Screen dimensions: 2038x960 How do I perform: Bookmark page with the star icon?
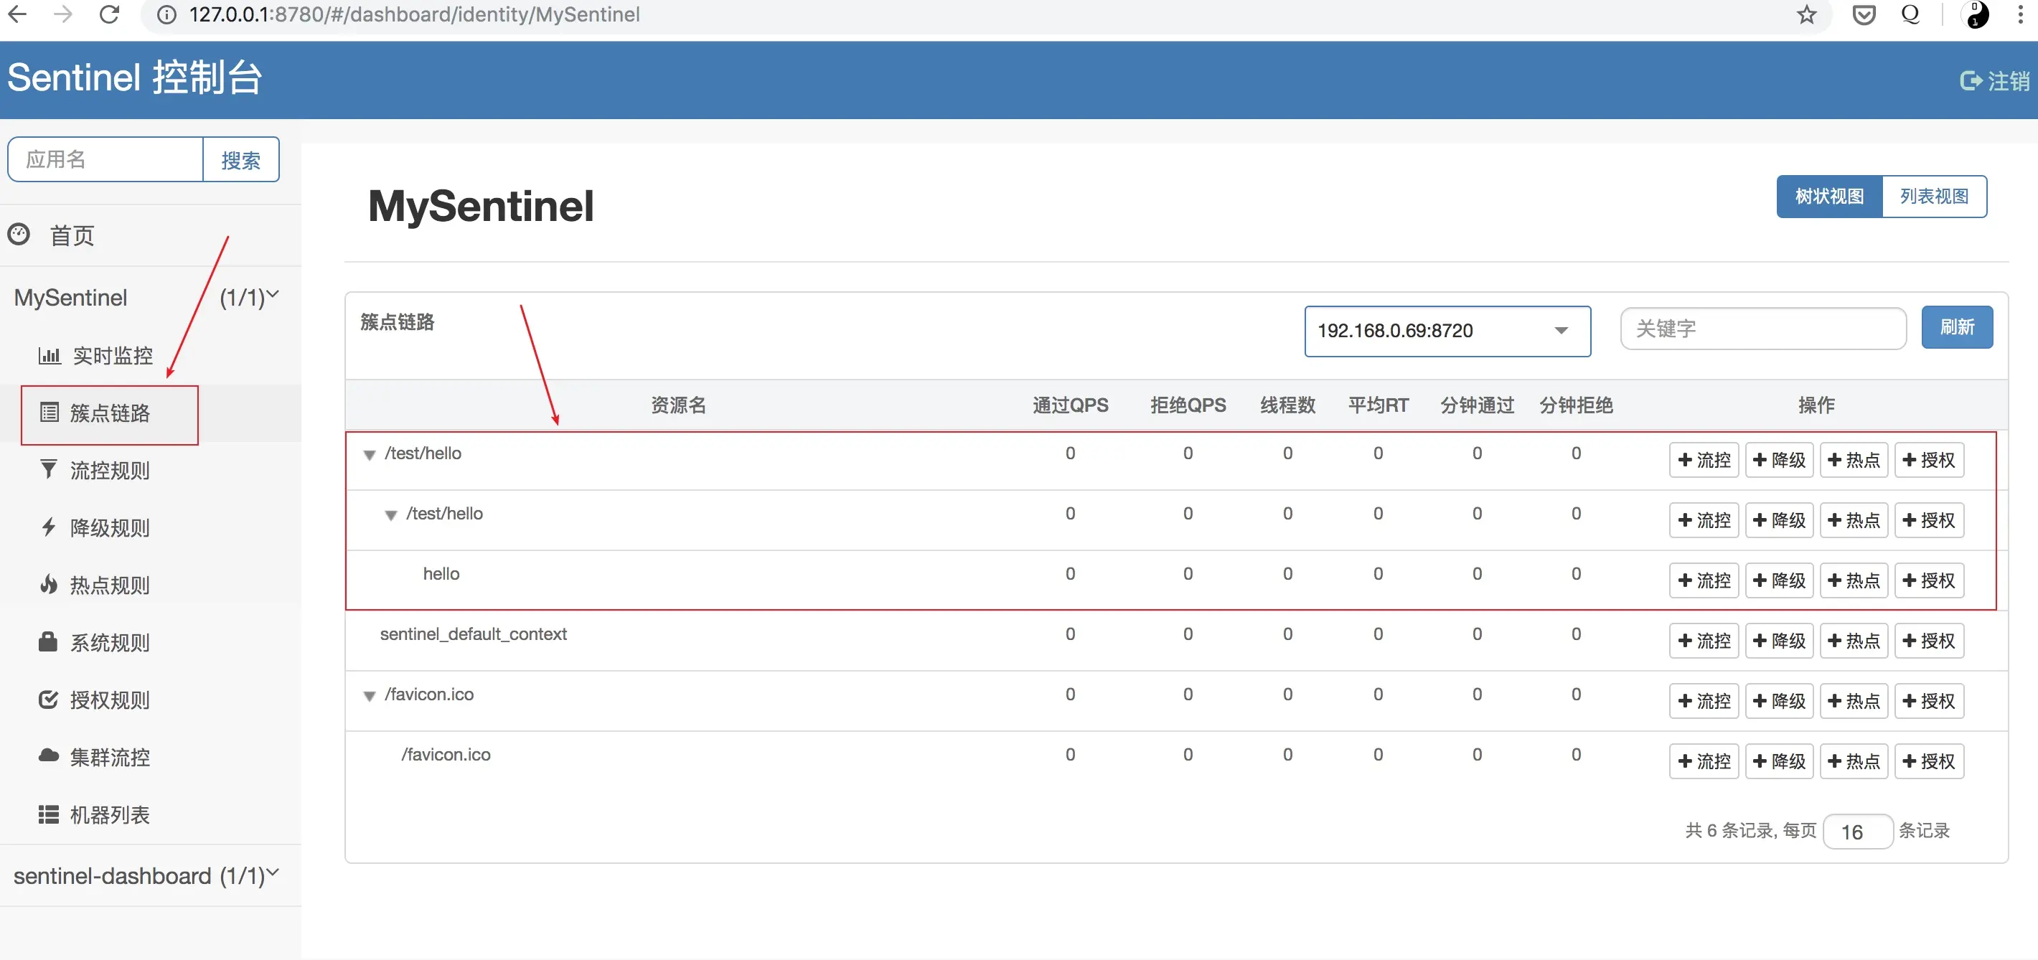click(1806, 14)
